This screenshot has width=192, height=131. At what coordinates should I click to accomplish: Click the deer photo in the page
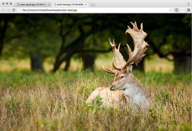pyautogui.click(x=96, y=72)
